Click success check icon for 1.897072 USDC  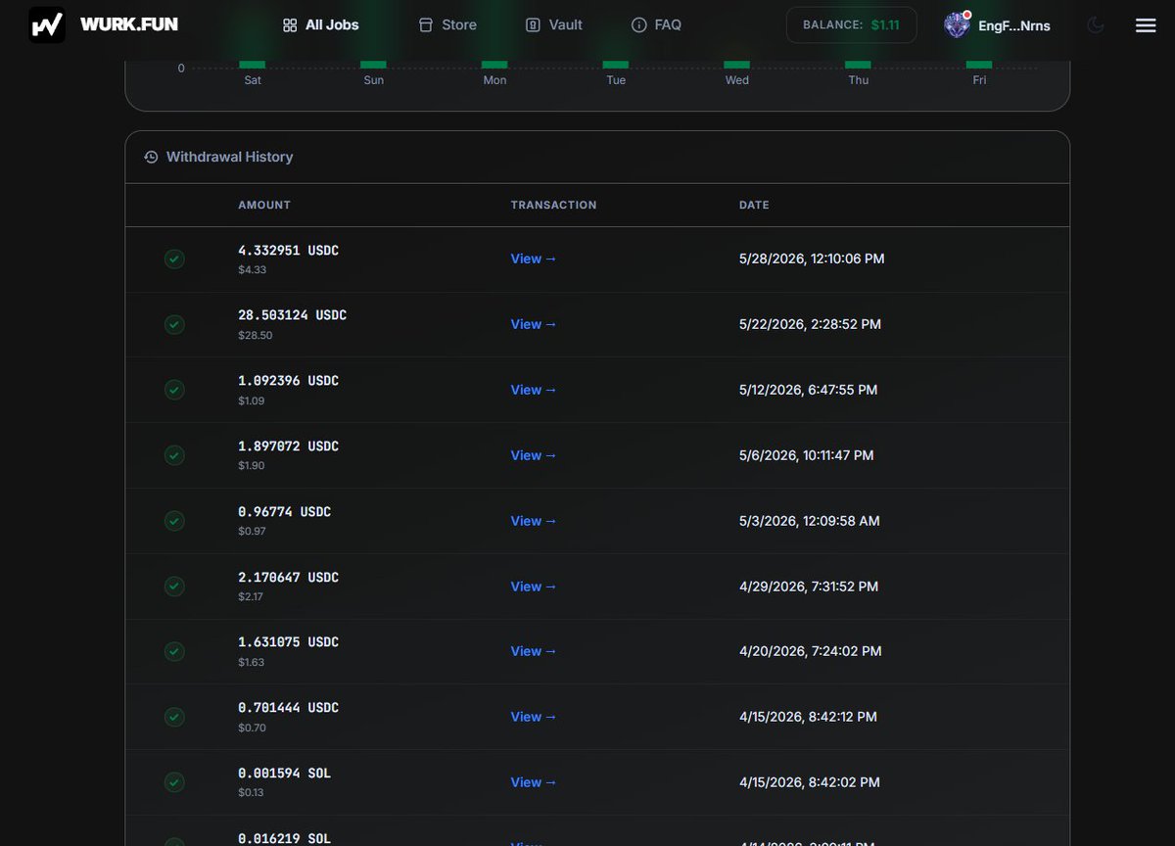(x=174, y=455)
